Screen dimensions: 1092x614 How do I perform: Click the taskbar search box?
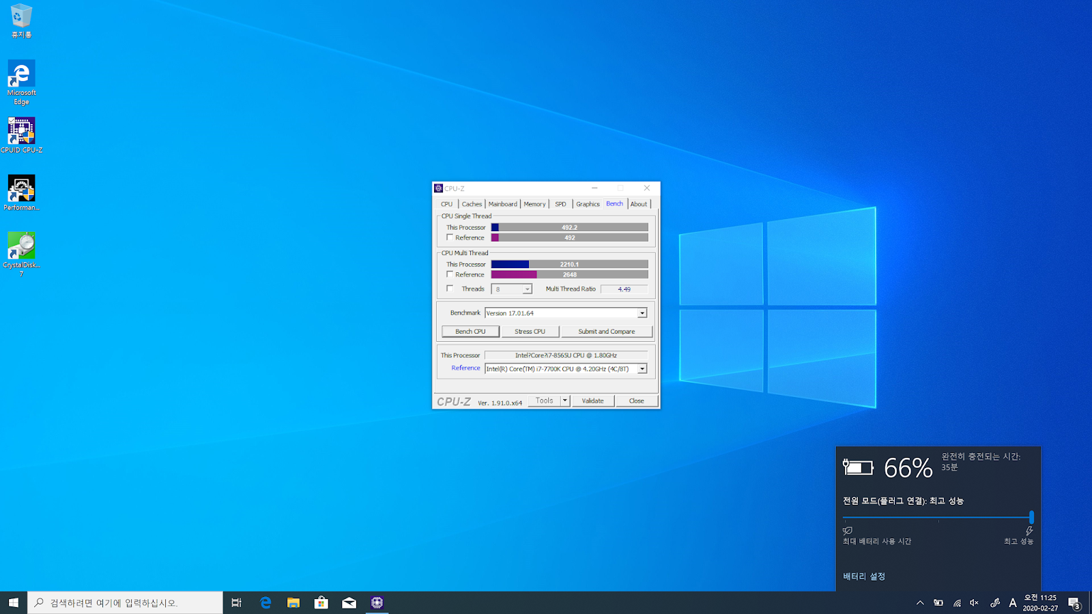tap(126, 602)
